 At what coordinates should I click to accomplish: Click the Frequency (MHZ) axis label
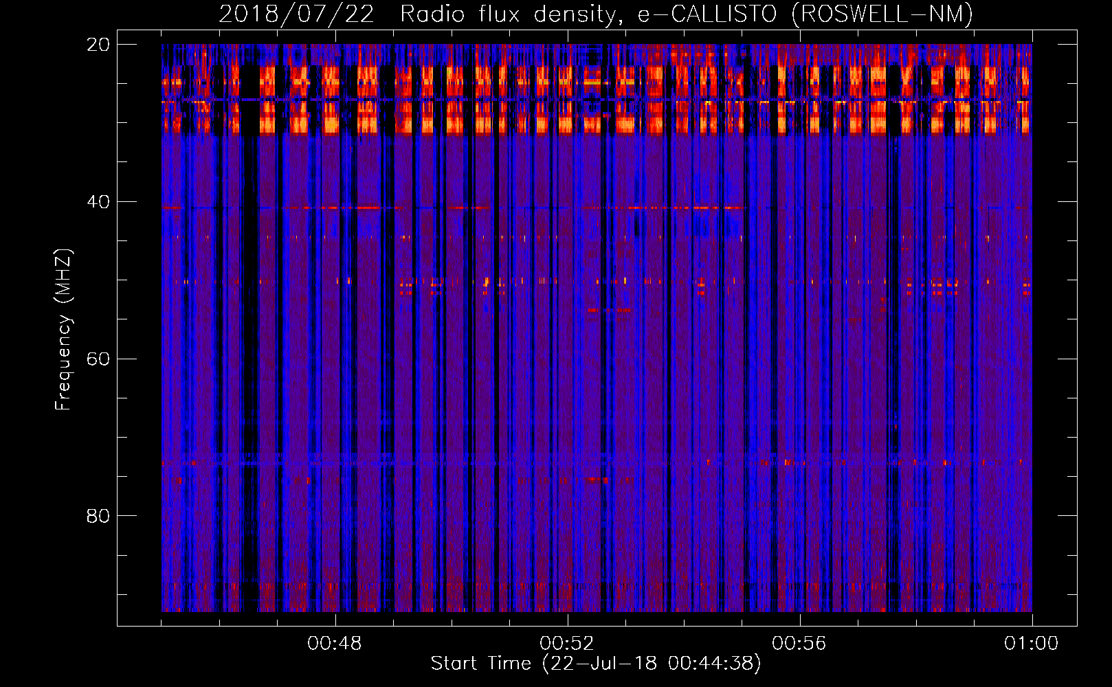coord(63,330)
